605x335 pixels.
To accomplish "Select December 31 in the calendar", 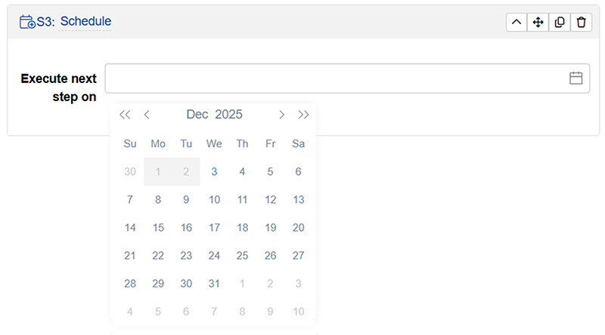I will tap(214, 284).
